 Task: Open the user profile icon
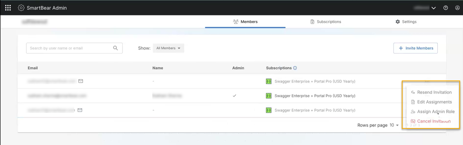(x=457, y=8)
